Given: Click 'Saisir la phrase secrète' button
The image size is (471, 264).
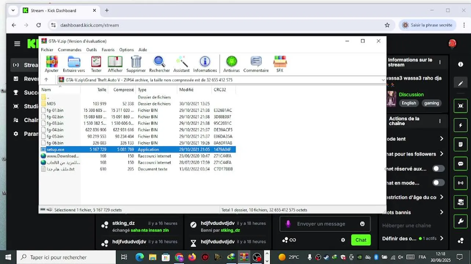Looking at the screenshot, I should tap(428, 25).
